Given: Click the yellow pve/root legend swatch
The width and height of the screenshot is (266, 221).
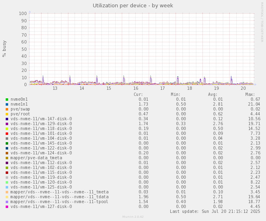Looking at the screenshot, I should coord(7,114).
